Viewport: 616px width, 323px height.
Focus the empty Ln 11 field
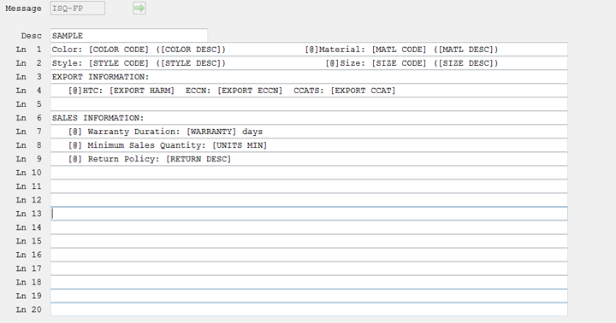(309, 186)
